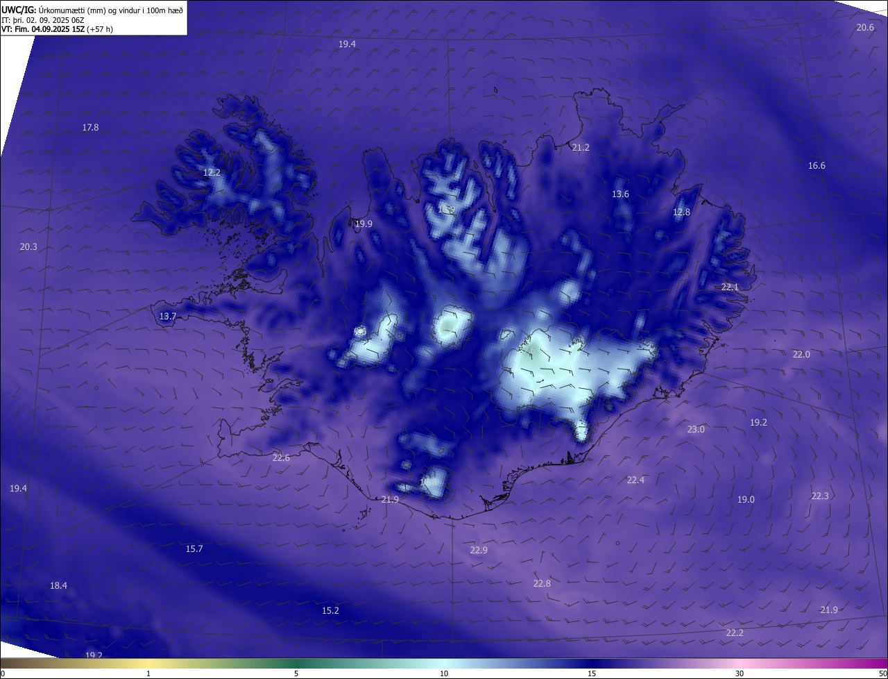Click the 22.8 value label on the map
This screenshot has height=679, width=888.
542,584
